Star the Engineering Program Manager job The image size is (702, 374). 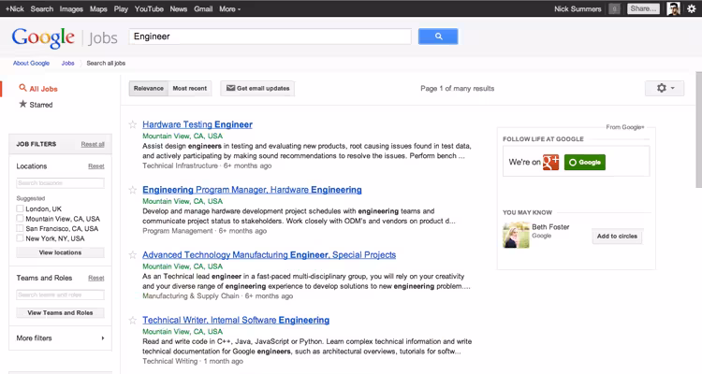click(x=133, y=190)
